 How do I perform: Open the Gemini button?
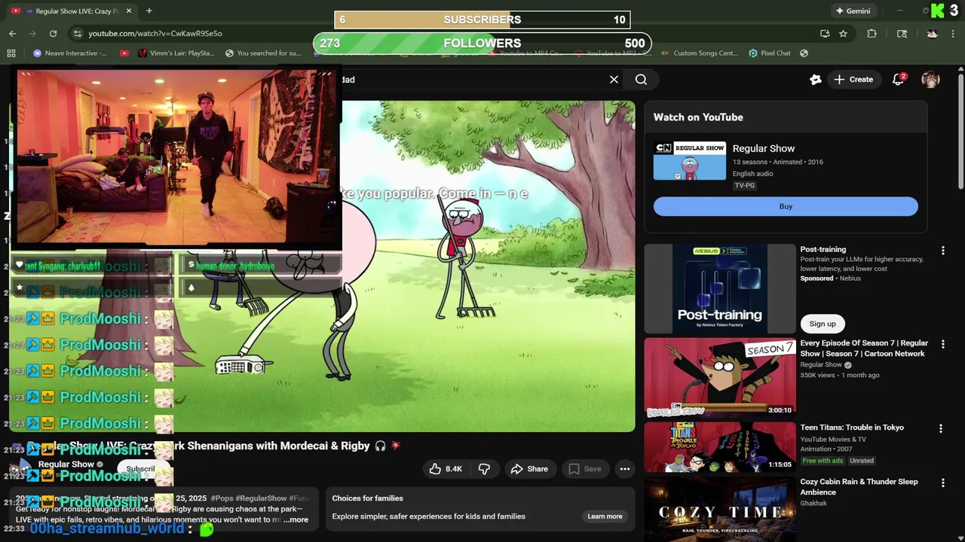click(853, 11)
